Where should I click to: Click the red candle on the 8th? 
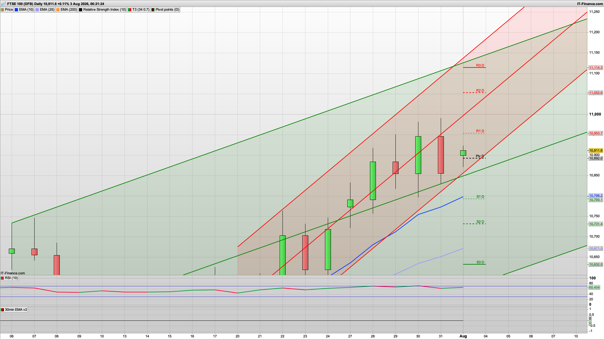point(57,265)
